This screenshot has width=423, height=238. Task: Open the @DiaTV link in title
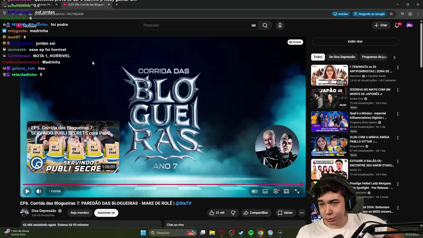click(x=183, y=203)
